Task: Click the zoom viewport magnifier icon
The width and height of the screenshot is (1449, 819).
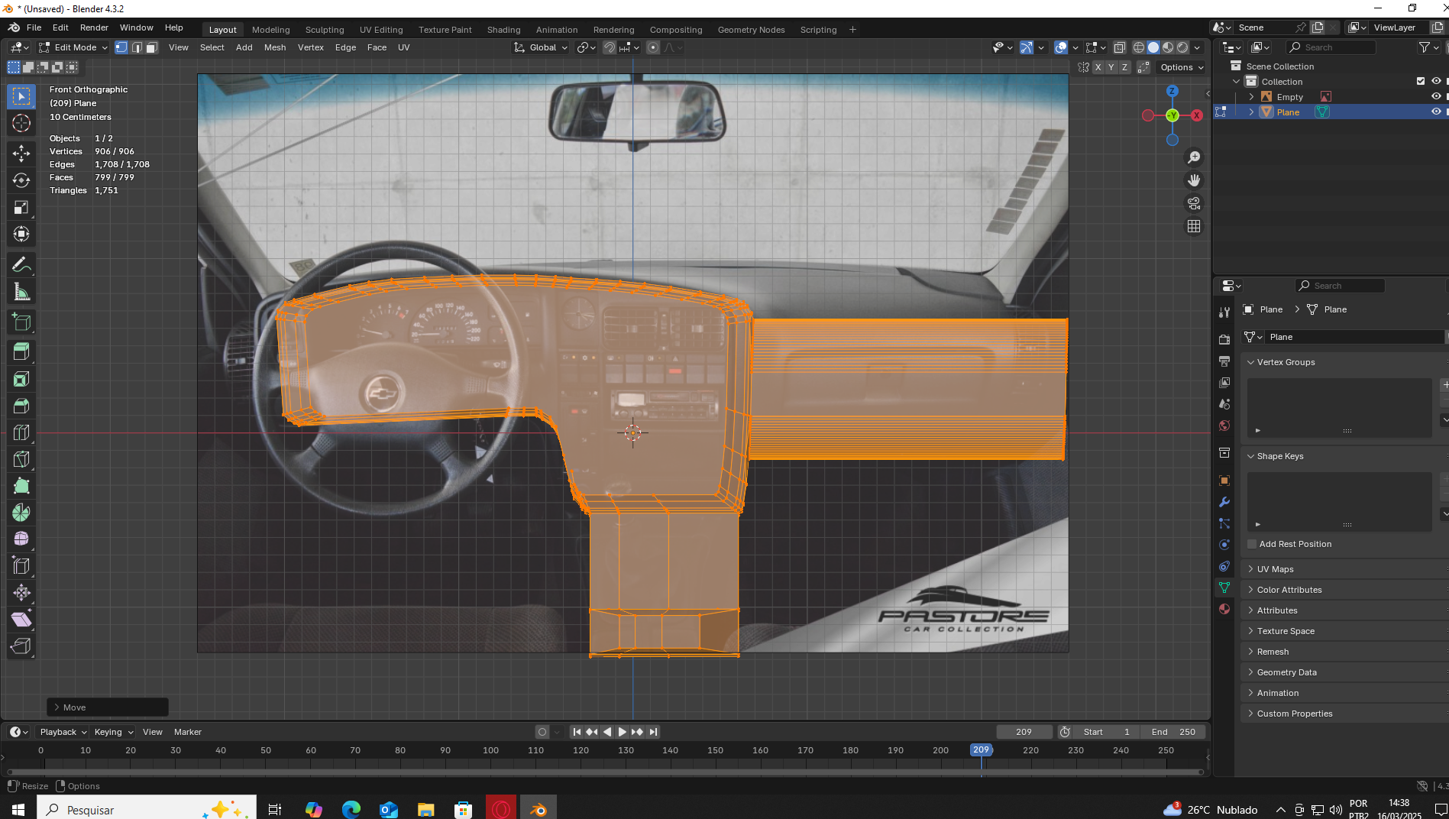Action: point(1193,157)
